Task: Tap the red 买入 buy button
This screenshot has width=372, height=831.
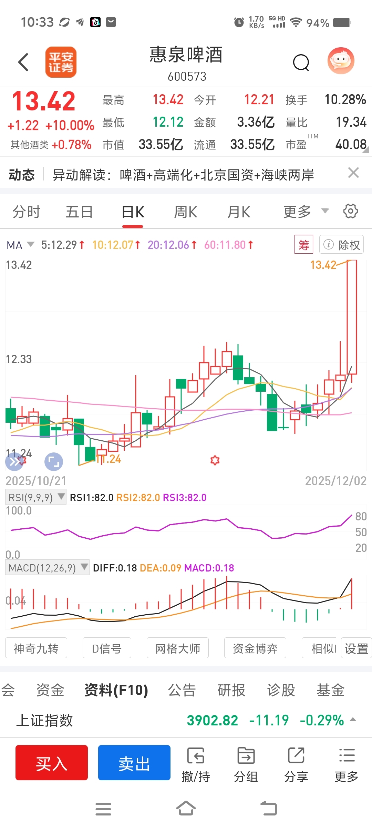Action: pos(52,763)
